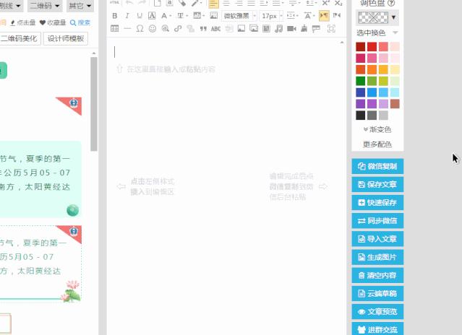Click the green round ball on the teal template
The image size is (462, 335).
(x=72, y=210)
